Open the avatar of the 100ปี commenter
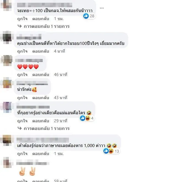Viewport: 191px width, 182px height. 7,37
